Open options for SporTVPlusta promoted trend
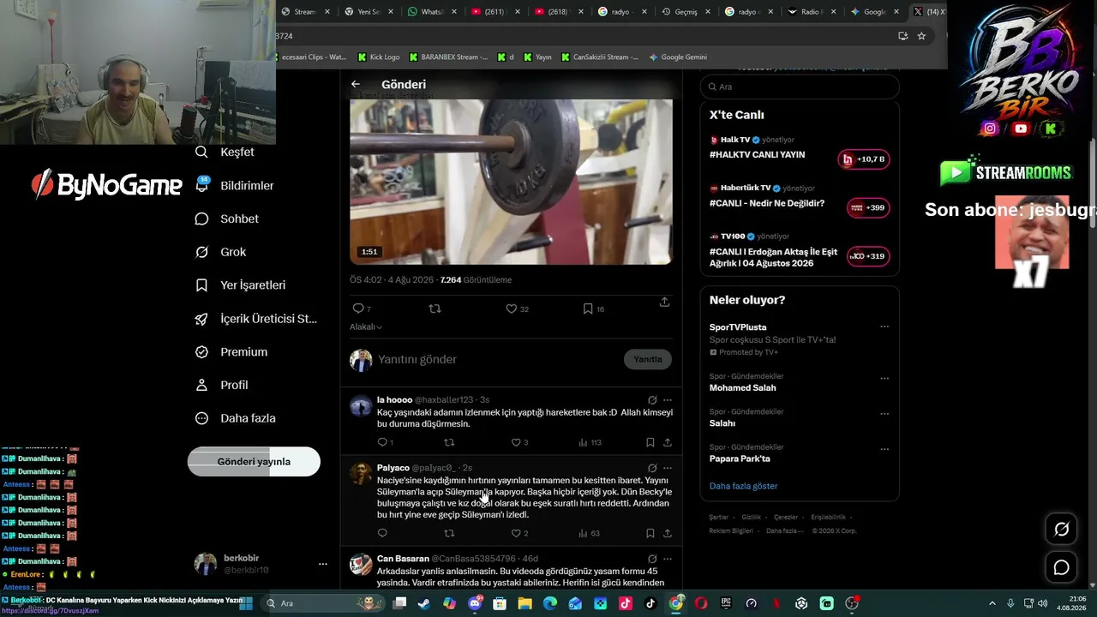 click(884, 326)
